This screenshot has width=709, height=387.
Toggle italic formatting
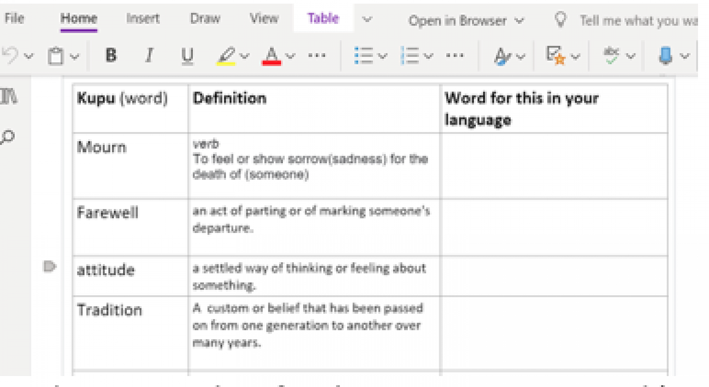tap(149, 55)
